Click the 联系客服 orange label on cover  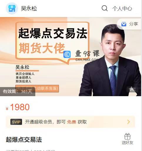(x=37, y=89)
